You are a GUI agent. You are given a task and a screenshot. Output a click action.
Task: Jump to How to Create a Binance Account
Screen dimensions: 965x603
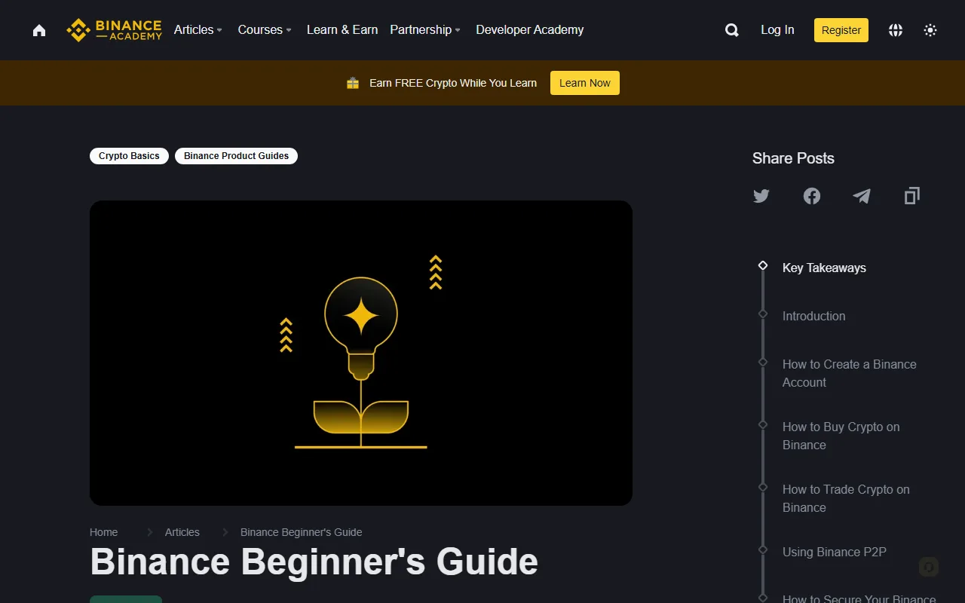point(850,373)
